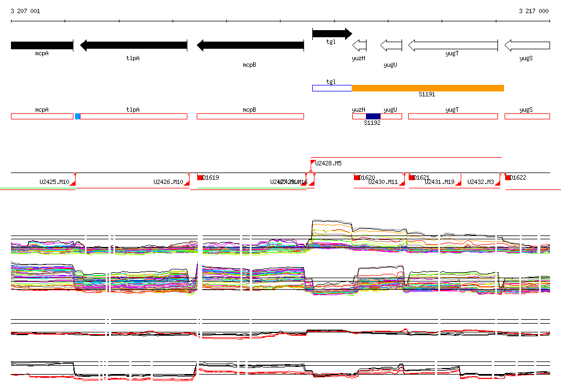The height and width of the screenshot is (391, 561).
Task: Click the D1619 red downshift marker
Action: [200, 177]
